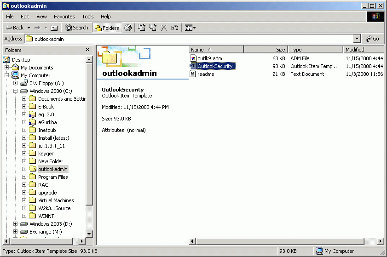This screenshot has width=387, height=257.
Task: Expand the 3½ Floppy (A:) node
Action: [x=15, y=83]
